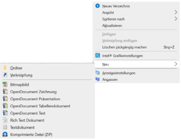The width and height of the screenshot is (181, 139).
Task: Click the Anzeigeeinstellungen monitor icon
Action: click(x=97, y=73)
